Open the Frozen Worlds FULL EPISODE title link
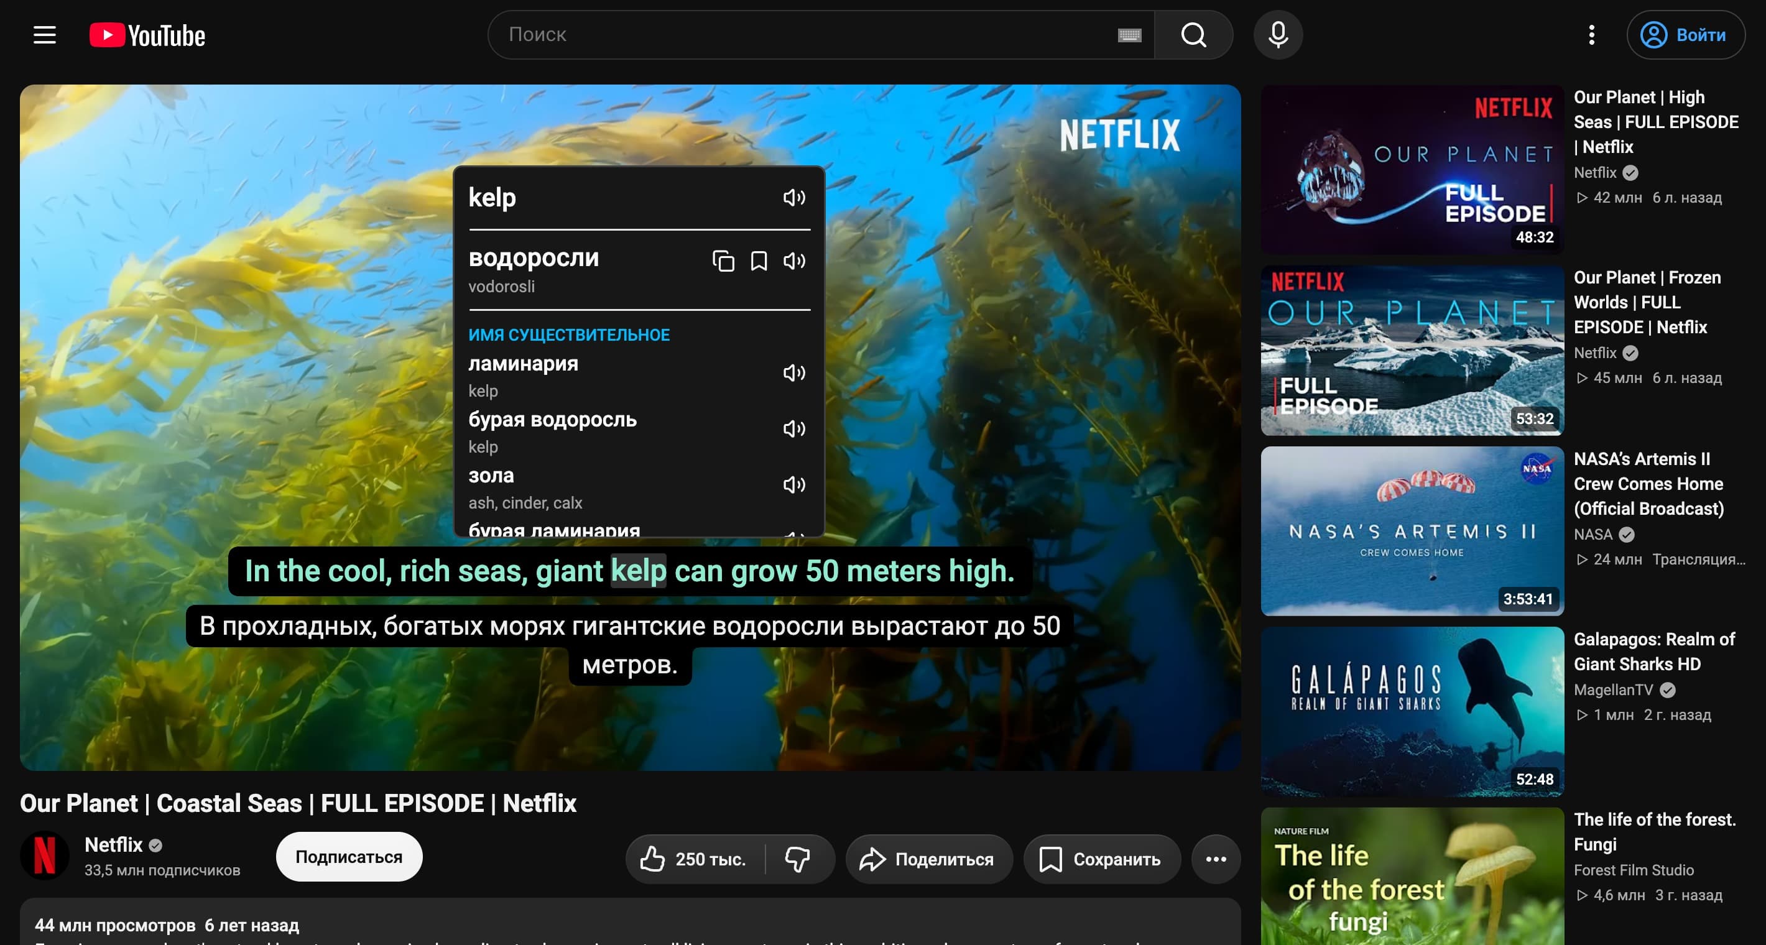Viewport: 1766px width, 945px height. coord(1647,302)
